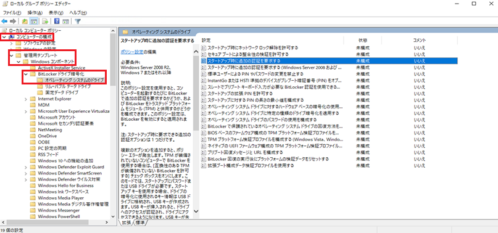This screenshot has height=233, width=498.
Task: Click the Back arrow toolbar icon
Action: pos(4,22)
